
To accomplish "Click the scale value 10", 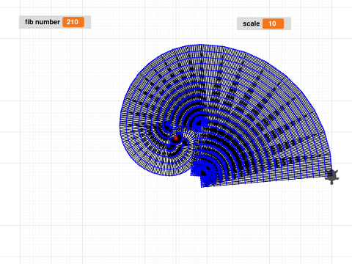I will coord(274,23).
